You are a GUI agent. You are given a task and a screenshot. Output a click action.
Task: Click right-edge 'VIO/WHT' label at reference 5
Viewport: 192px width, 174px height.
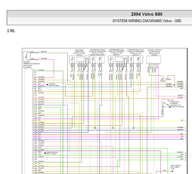[x=180, y=95]
